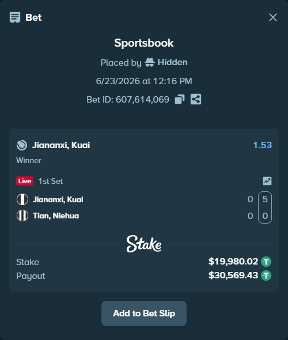Screen dimensions: 288x340
Task: Open Jiananxi, Kuai selection title
Action: [x=61, y=145]
